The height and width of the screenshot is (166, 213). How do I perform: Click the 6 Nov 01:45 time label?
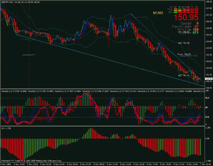(46, 164)
